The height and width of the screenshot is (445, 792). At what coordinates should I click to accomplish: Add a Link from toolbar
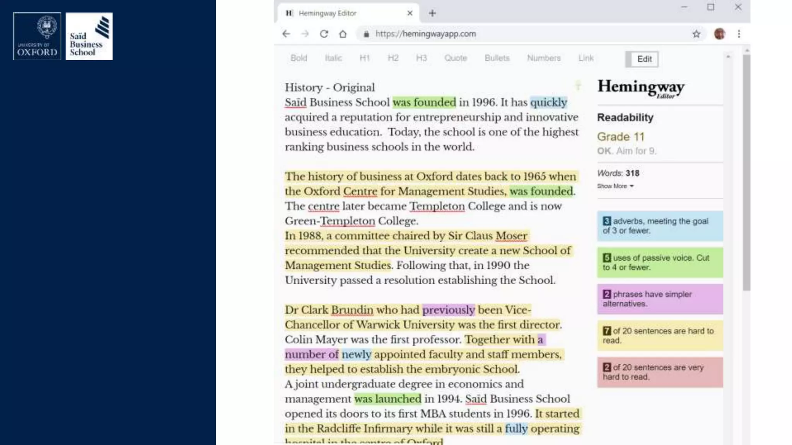click(586, 58)
